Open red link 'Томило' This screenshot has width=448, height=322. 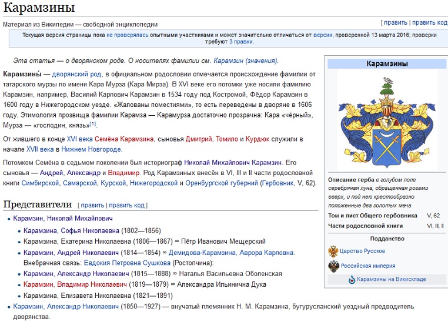click(226, 139)
